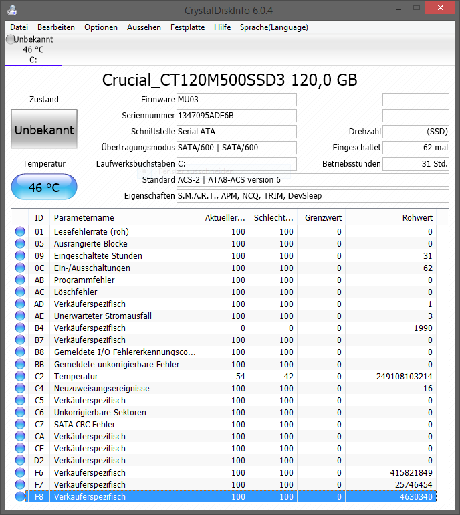Select the raw value 25746454

413,485
